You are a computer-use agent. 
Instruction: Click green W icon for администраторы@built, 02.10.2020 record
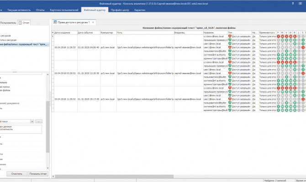290,59
